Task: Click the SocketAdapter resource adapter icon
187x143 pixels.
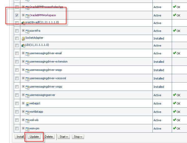Action: click(23, 39)
